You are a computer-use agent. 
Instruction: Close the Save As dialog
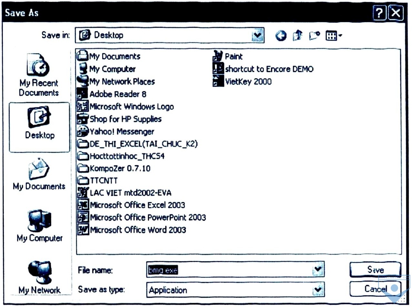(x=396, y=13)
